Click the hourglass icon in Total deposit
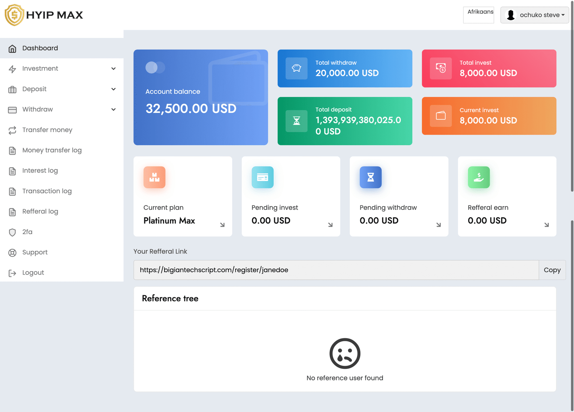The width and height of the screenshot is (574, 412). pyautogui.click(x=296, y=121)
